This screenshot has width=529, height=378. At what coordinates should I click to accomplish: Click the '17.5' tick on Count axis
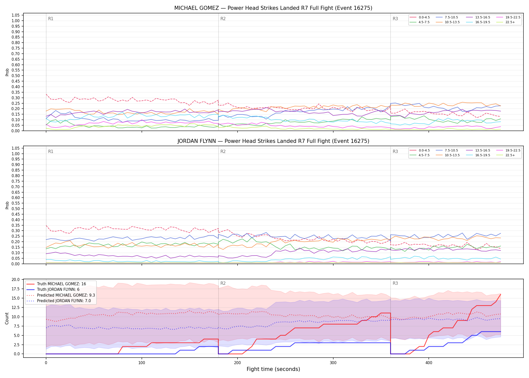16,289
